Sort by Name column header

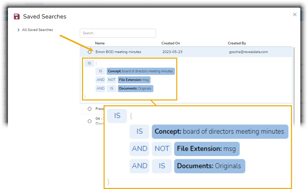point(100,43)
